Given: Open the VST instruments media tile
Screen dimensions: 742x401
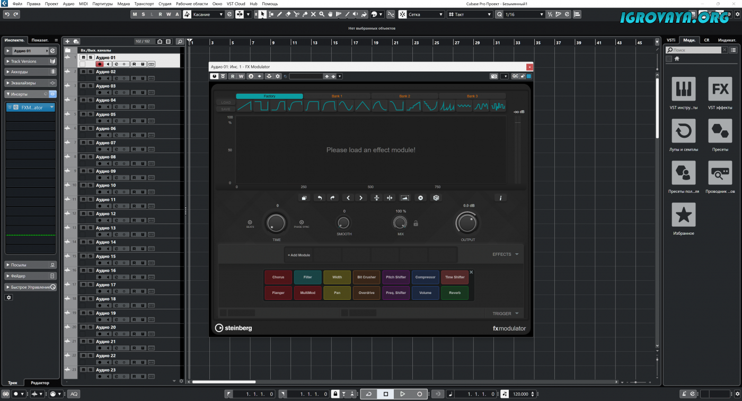Looking at the screenshot, I should coord(683,89).
